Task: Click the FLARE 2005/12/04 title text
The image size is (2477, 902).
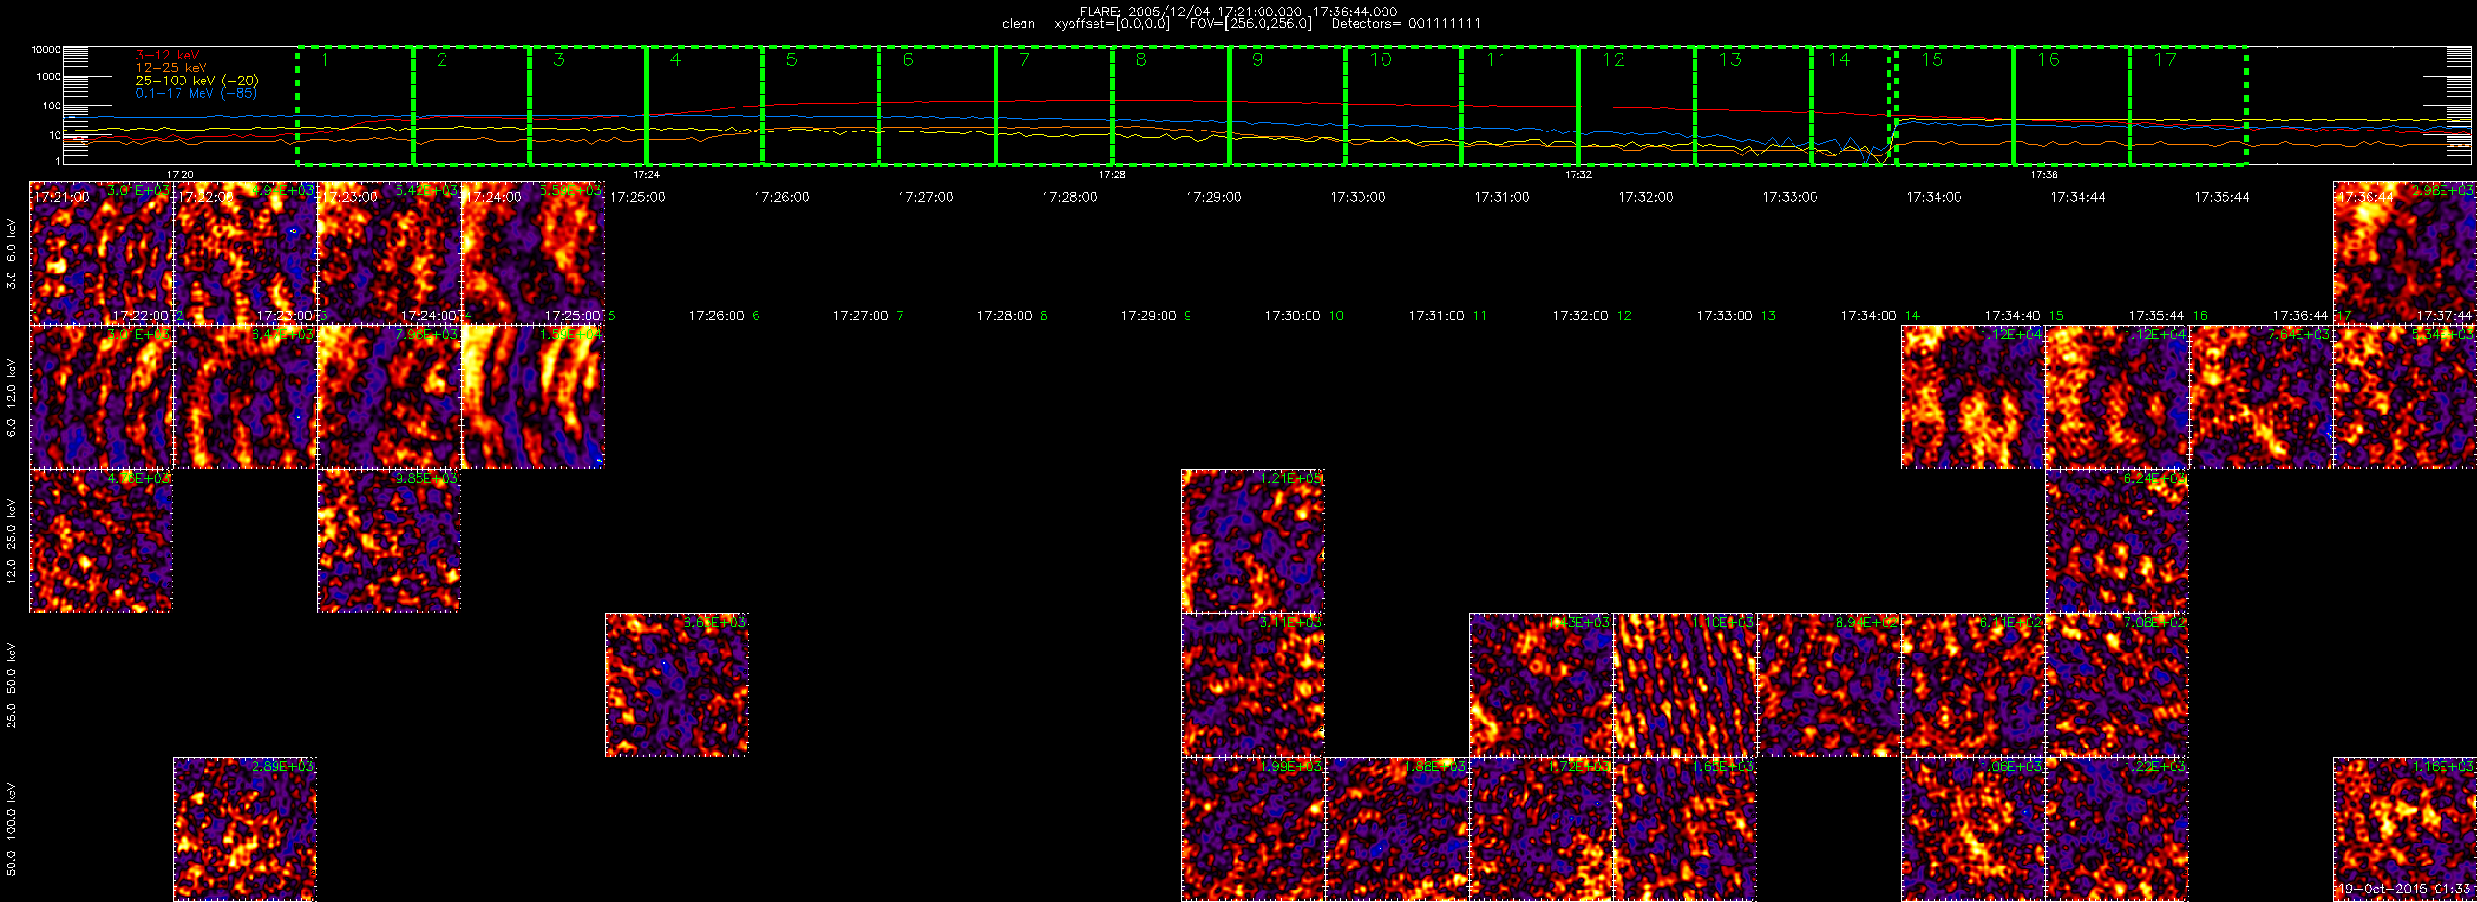Action: point(1238,11)
